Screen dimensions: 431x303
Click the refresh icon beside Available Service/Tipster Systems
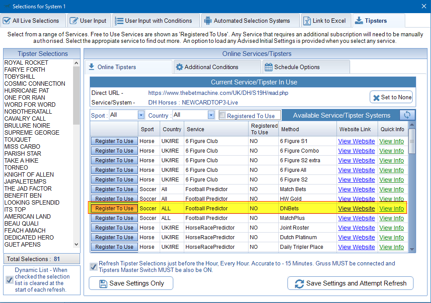point(407,115)
